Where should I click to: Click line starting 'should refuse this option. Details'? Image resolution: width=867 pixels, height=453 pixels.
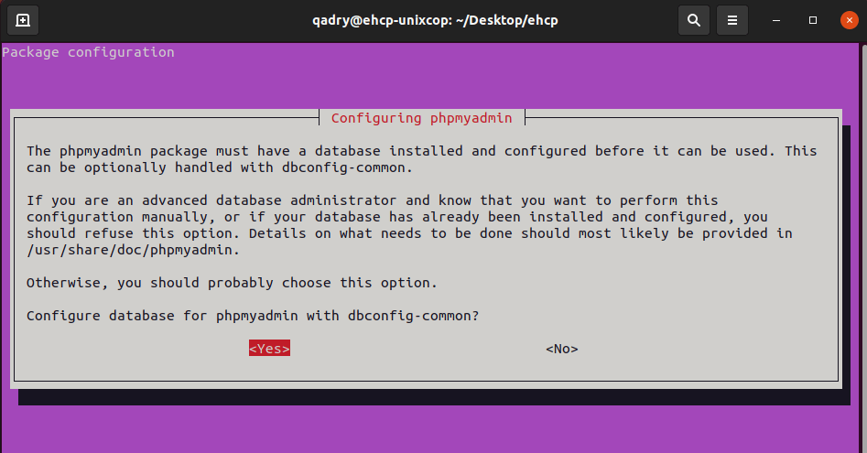[x=409, y=233]
